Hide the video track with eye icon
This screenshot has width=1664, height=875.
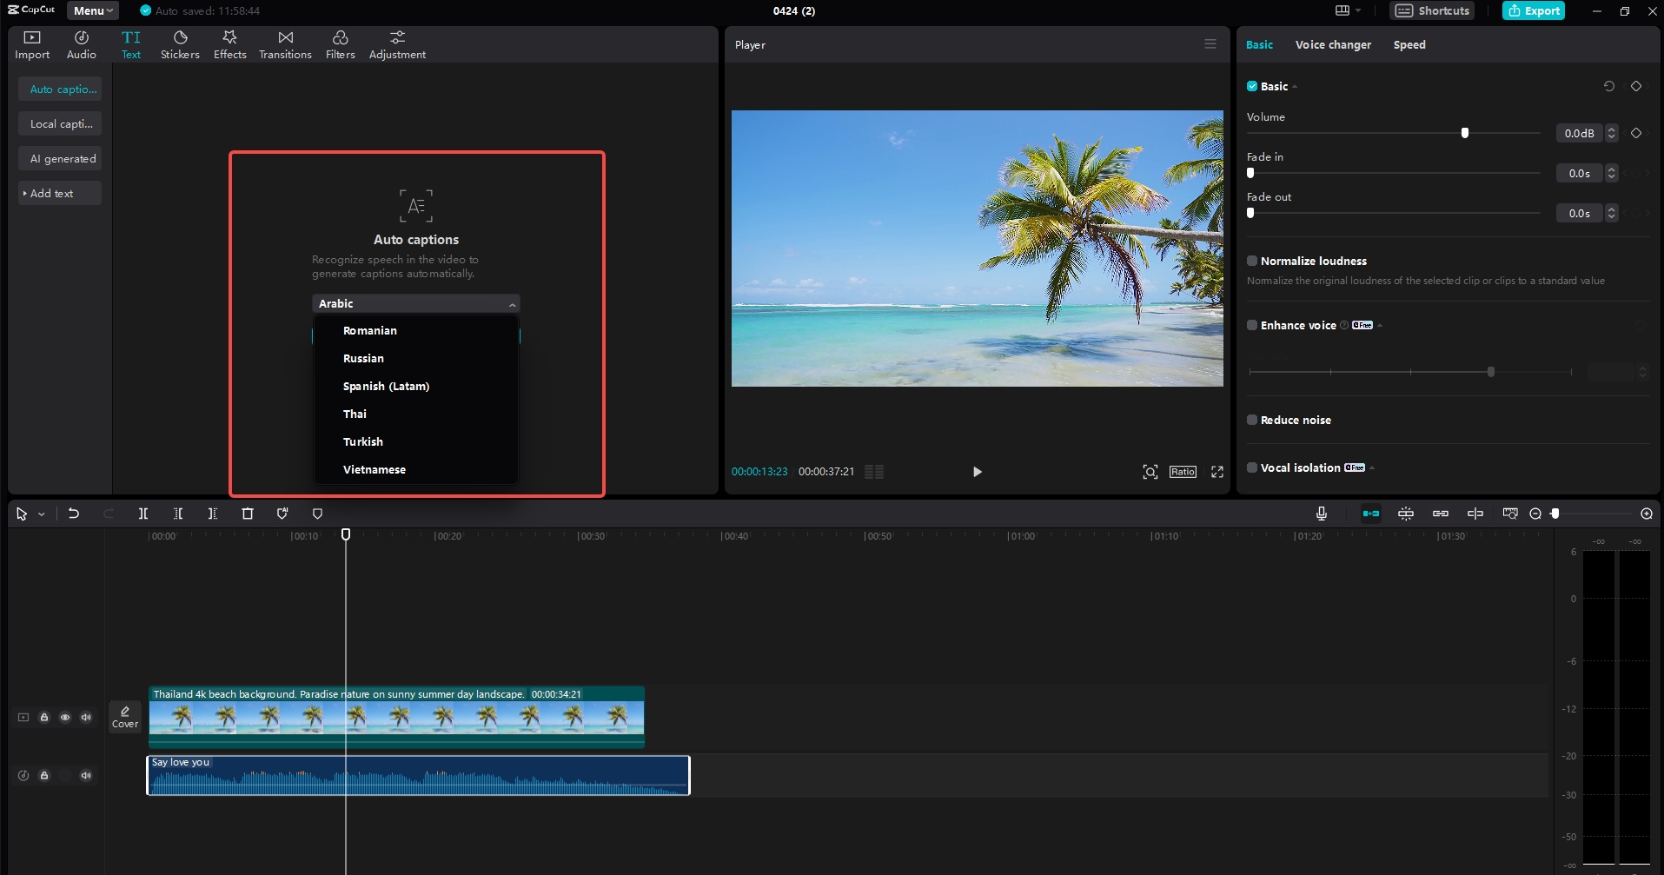(x=65, y=717)
